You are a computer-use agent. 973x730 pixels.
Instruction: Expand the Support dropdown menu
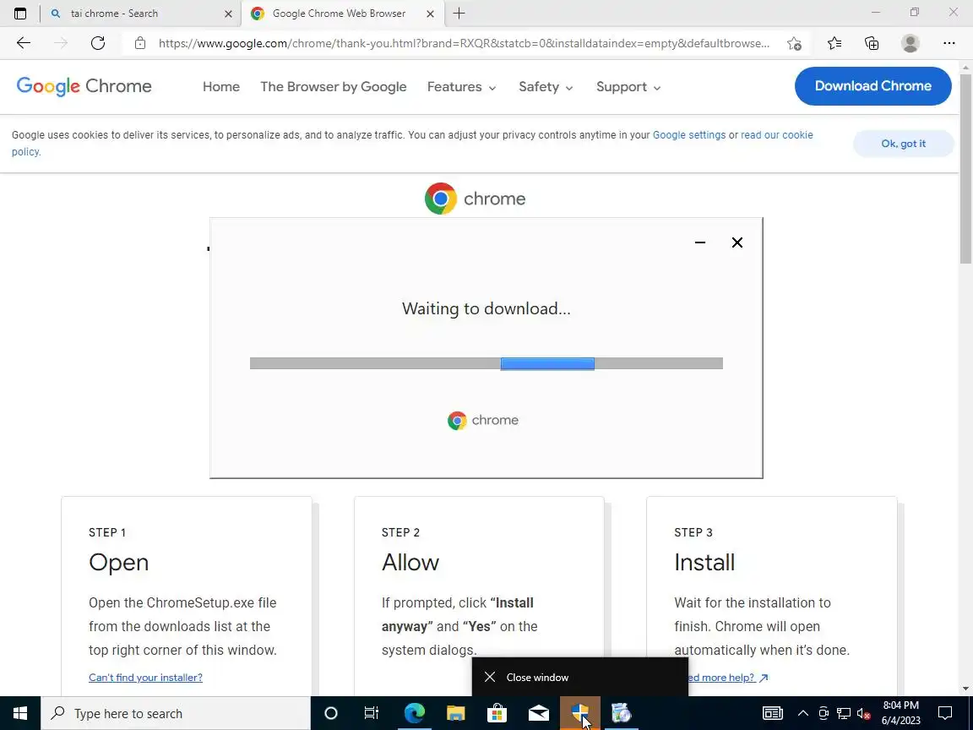click(x=628, y=87)
